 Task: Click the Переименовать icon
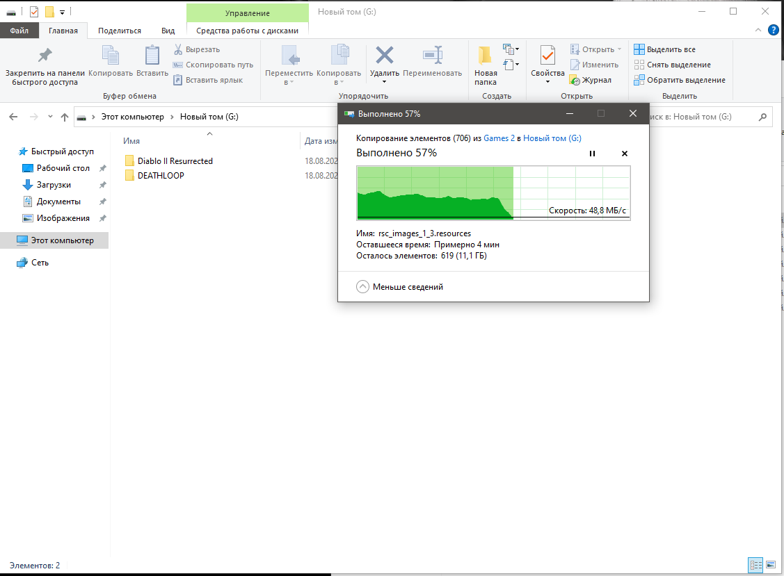[433, 55]
